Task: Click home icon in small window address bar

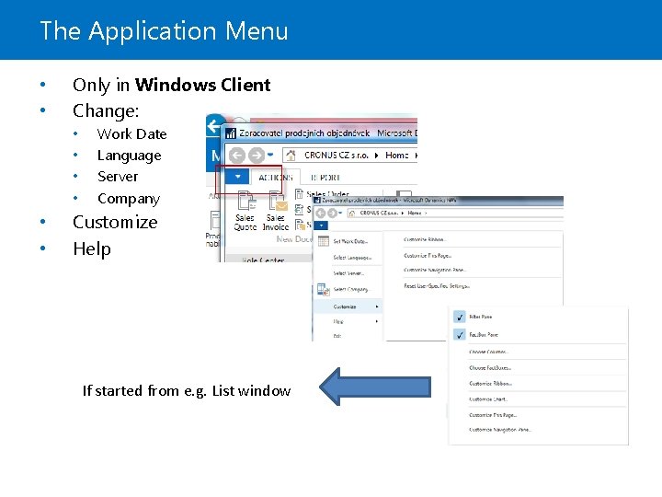Action: (352, 213)
